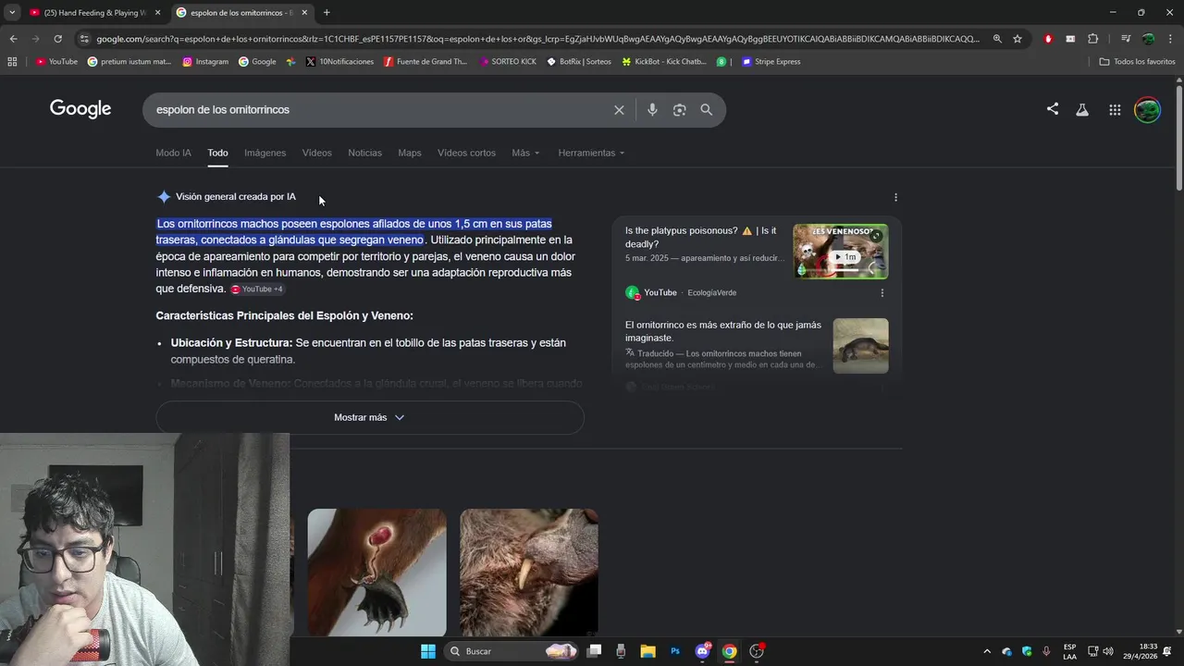Click the share icon near the search bar

(1053, 109)
